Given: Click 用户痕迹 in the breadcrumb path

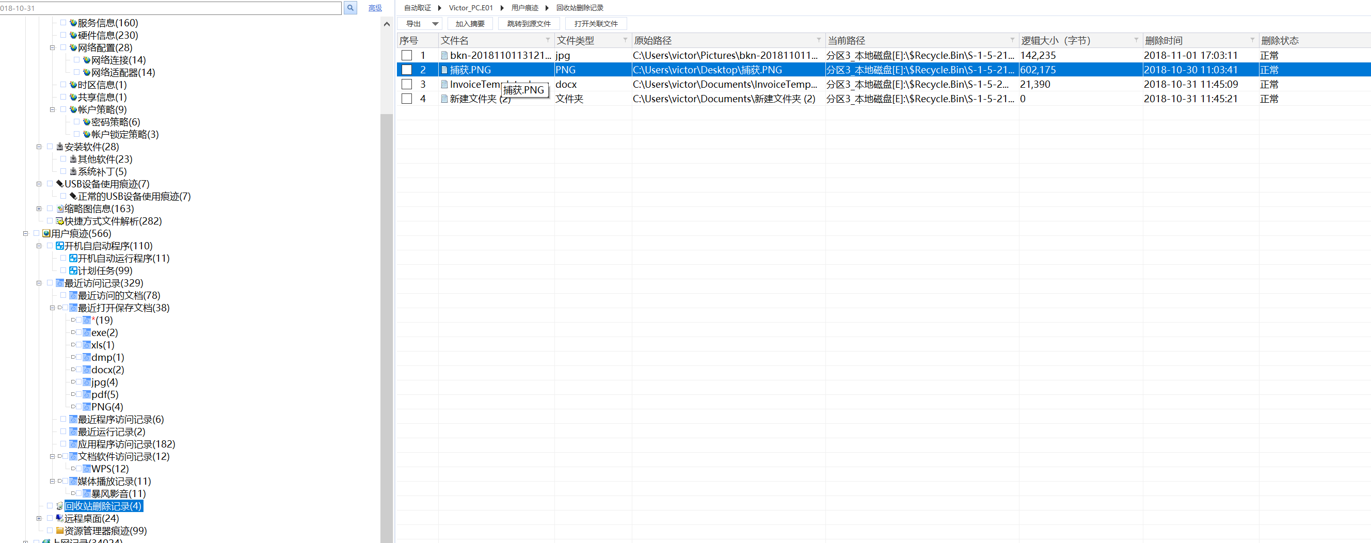Looking at the screenshot, I should 524,8.
